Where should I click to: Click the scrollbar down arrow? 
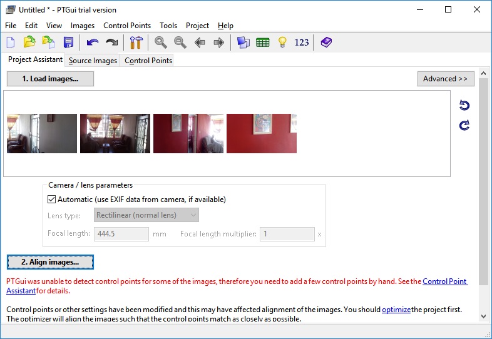483,316
